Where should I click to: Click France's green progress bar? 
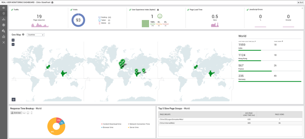click(x=255, y=71)
